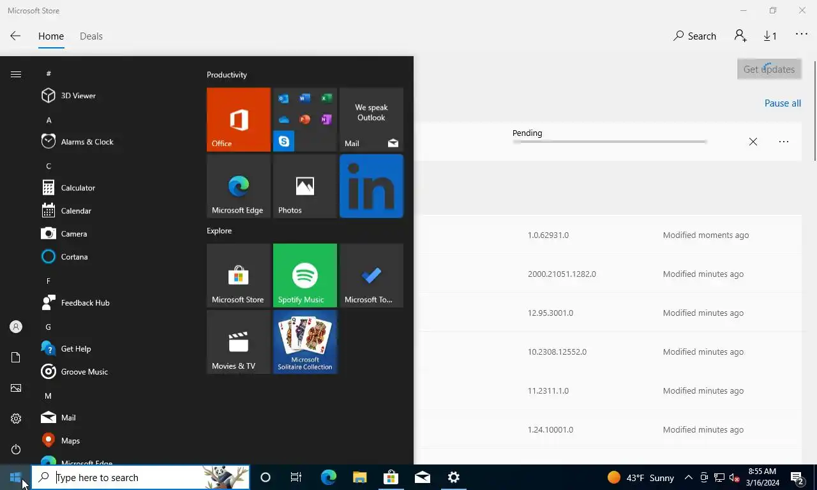Image resolution: width=817 pixels, height=490 pixels.
Task: Open Pictures from Start sidebar
Action: (x=16, y=388)
